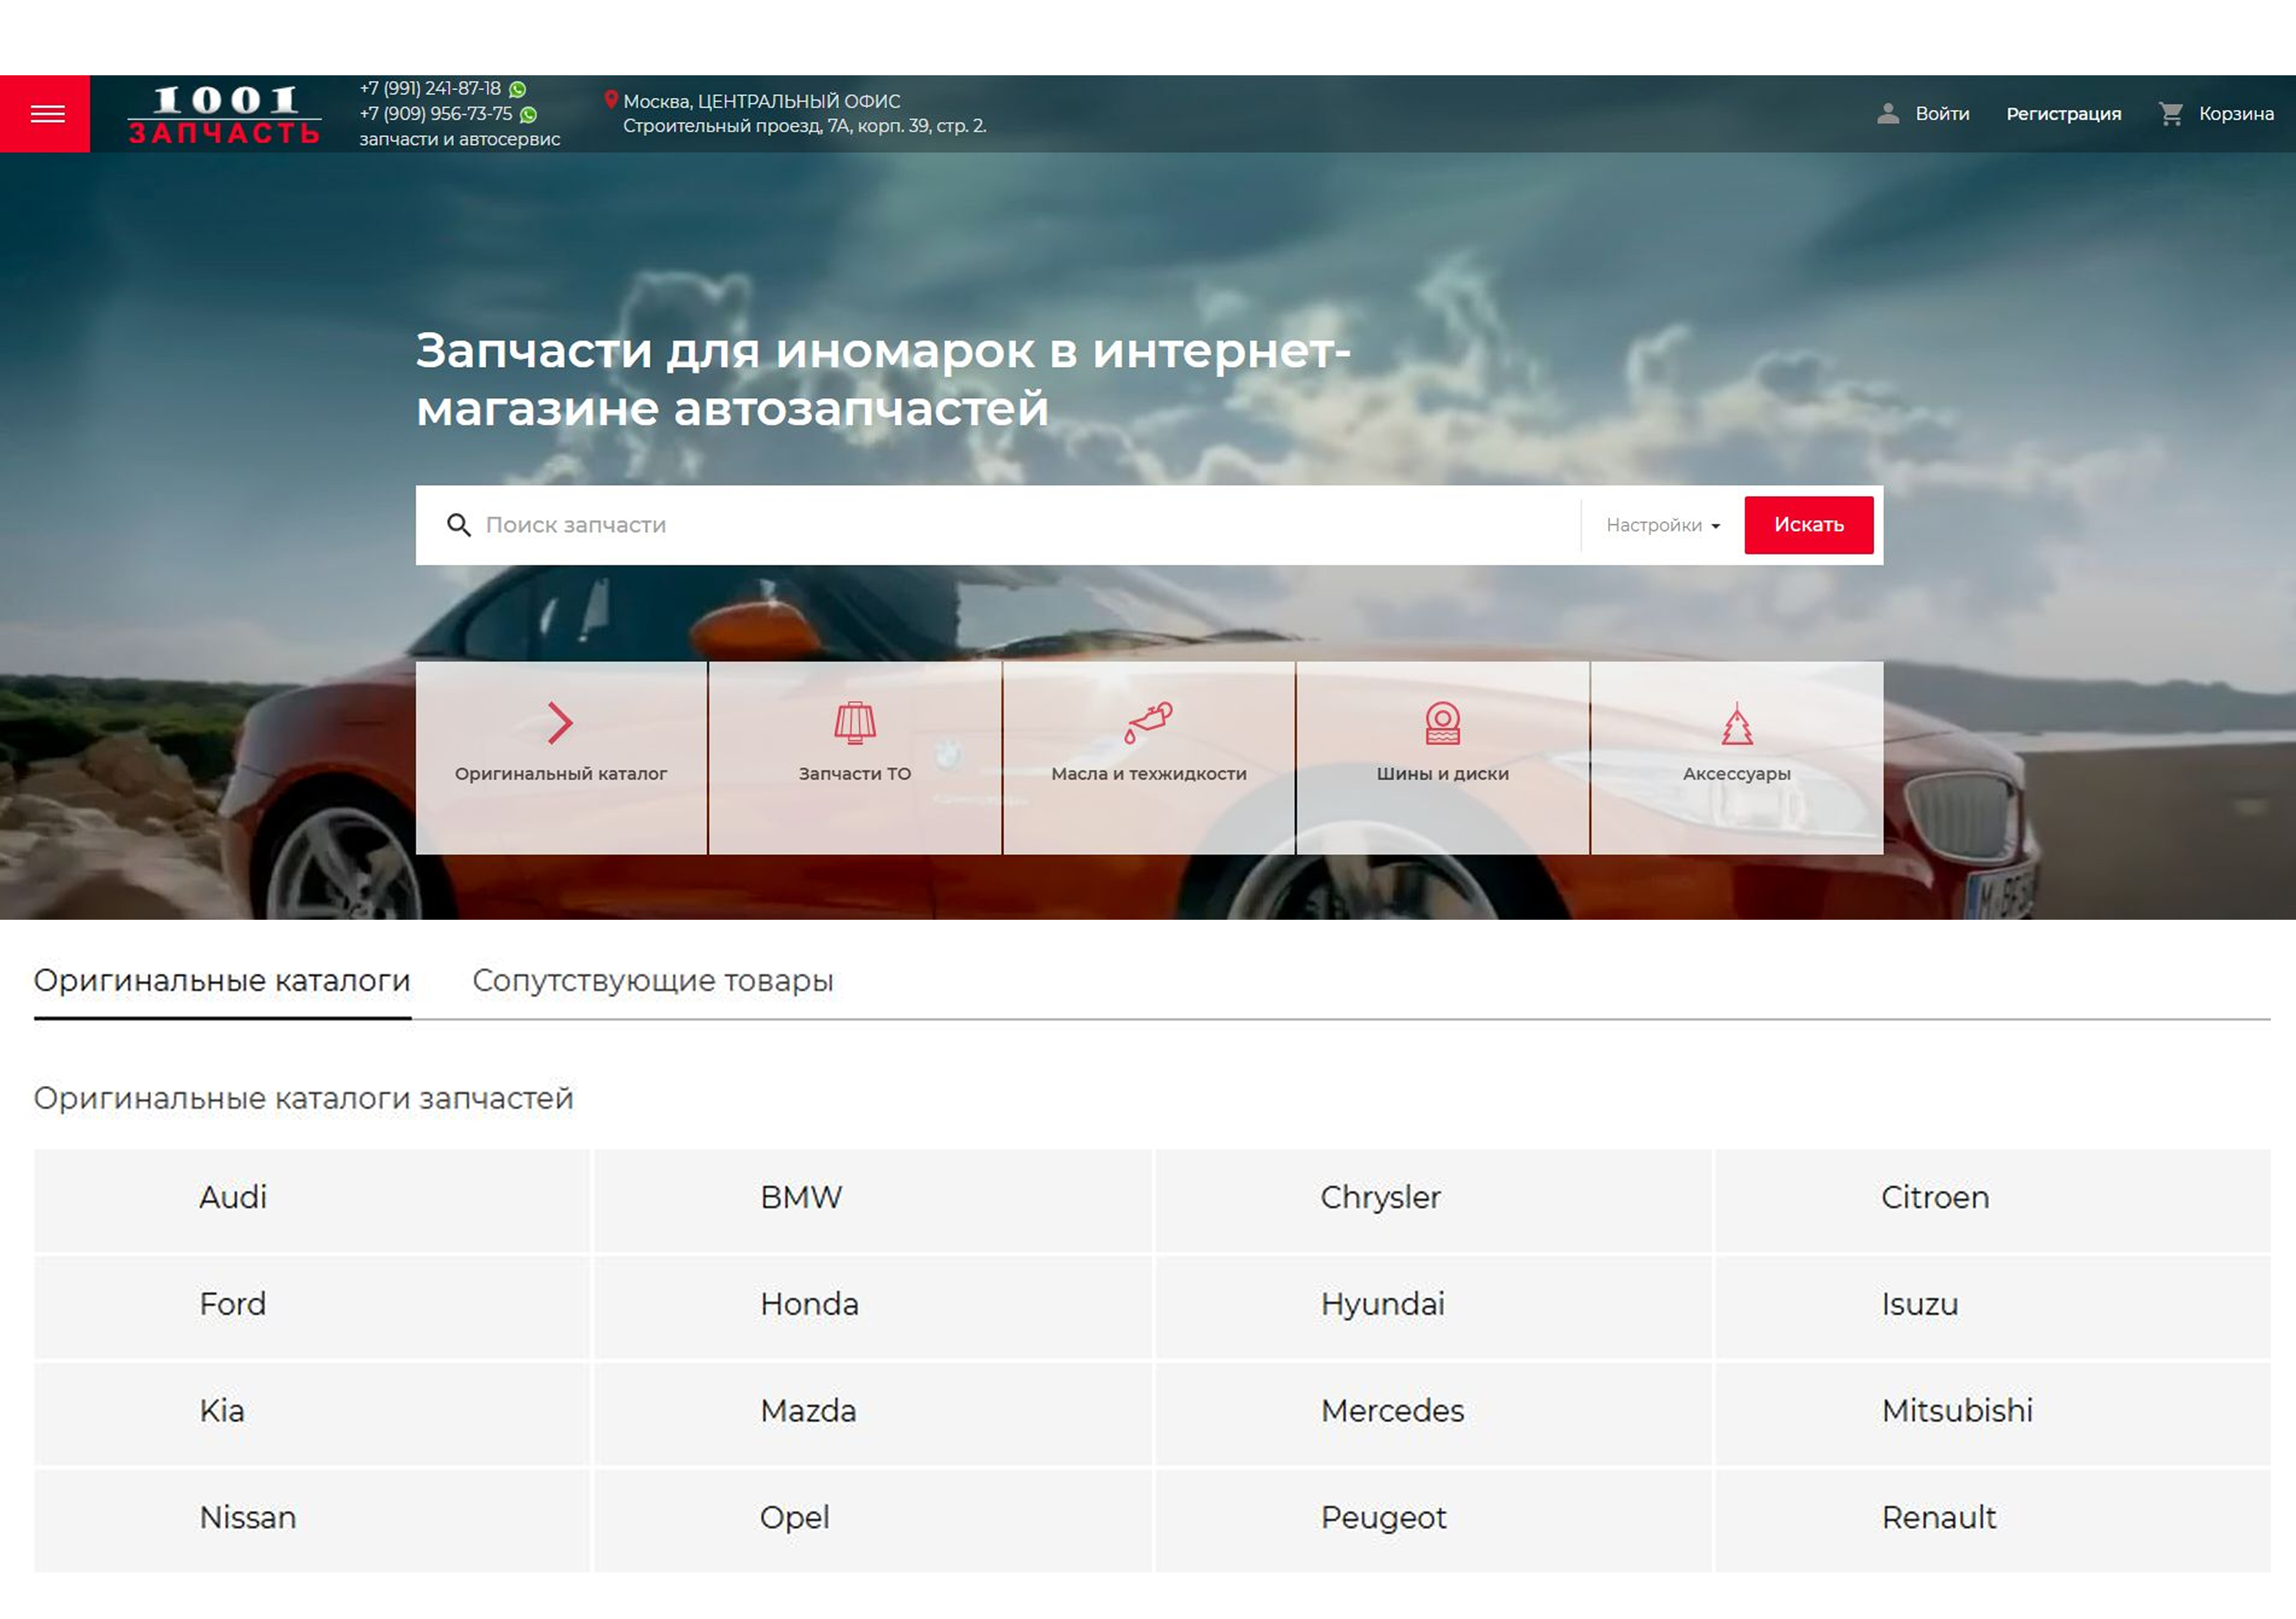Open the BMW catalog
The width and height of the screenshot is (2296, 1619).
872,1199
